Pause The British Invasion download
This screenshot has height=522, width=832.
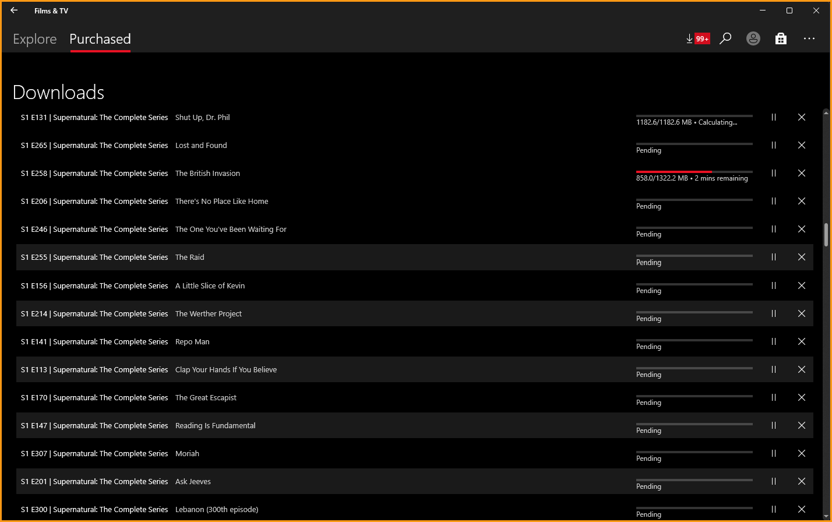point(774,173)
